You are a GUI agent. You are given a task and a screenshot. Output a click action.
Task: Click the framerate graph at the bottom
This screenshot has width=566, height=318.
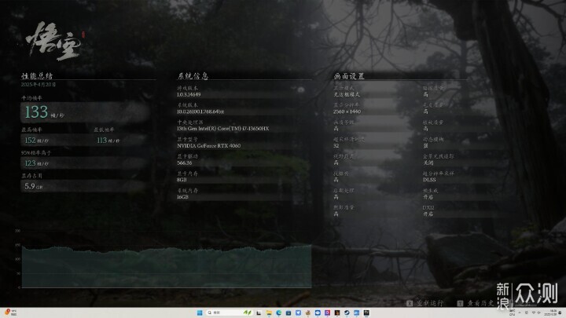[167, 266]
